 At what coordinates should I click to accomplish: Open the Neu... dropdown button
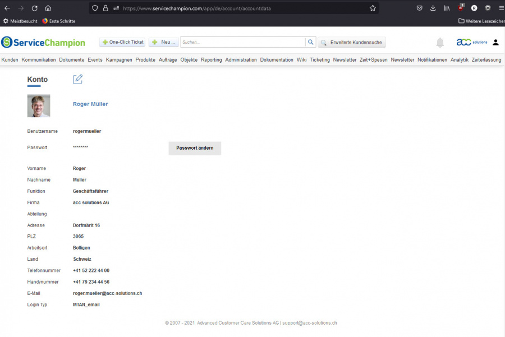click(x=164, y=42)
